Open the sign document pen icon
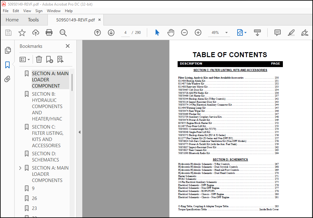This screenshot has height=218, width=313. (x=305, y=33)
